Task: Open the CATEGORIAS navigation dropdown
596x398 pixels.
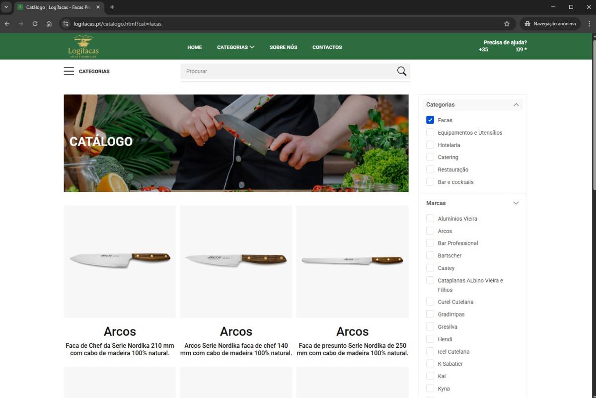Action: (x=236, y=47)
